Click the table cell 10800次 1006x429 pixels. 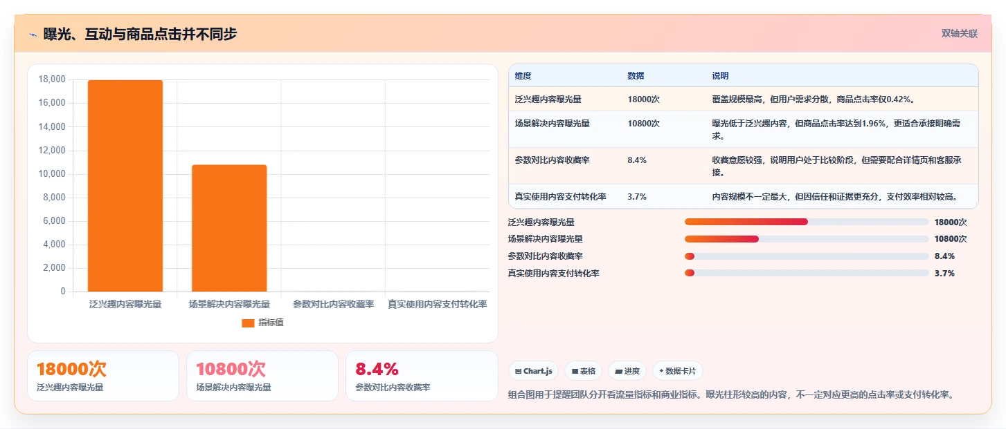[x=643, y=124]
